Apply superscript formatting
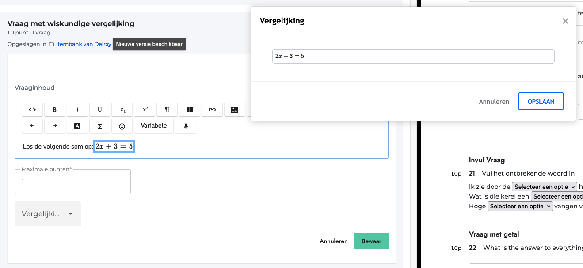Viewport: 583px width, 268px height. click(x=145, y=110)
